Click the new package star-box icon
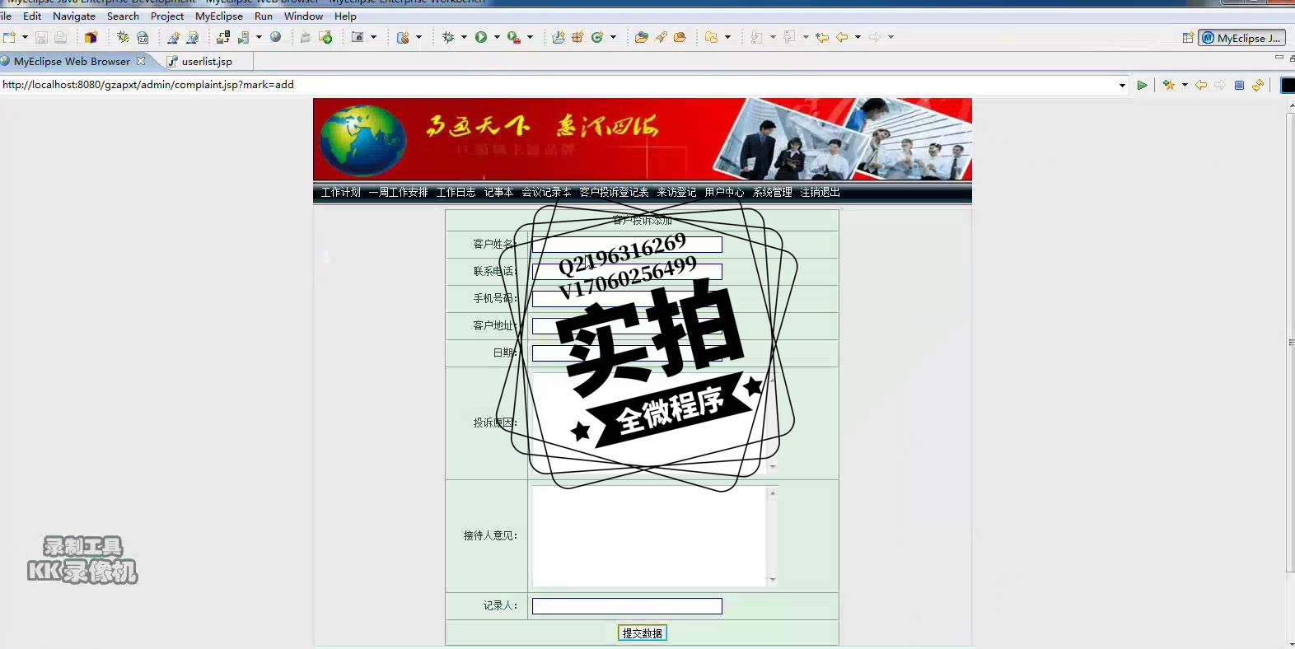Viewport: 1295px width, 649px height. pyautogui.click(x=577, y=37)
